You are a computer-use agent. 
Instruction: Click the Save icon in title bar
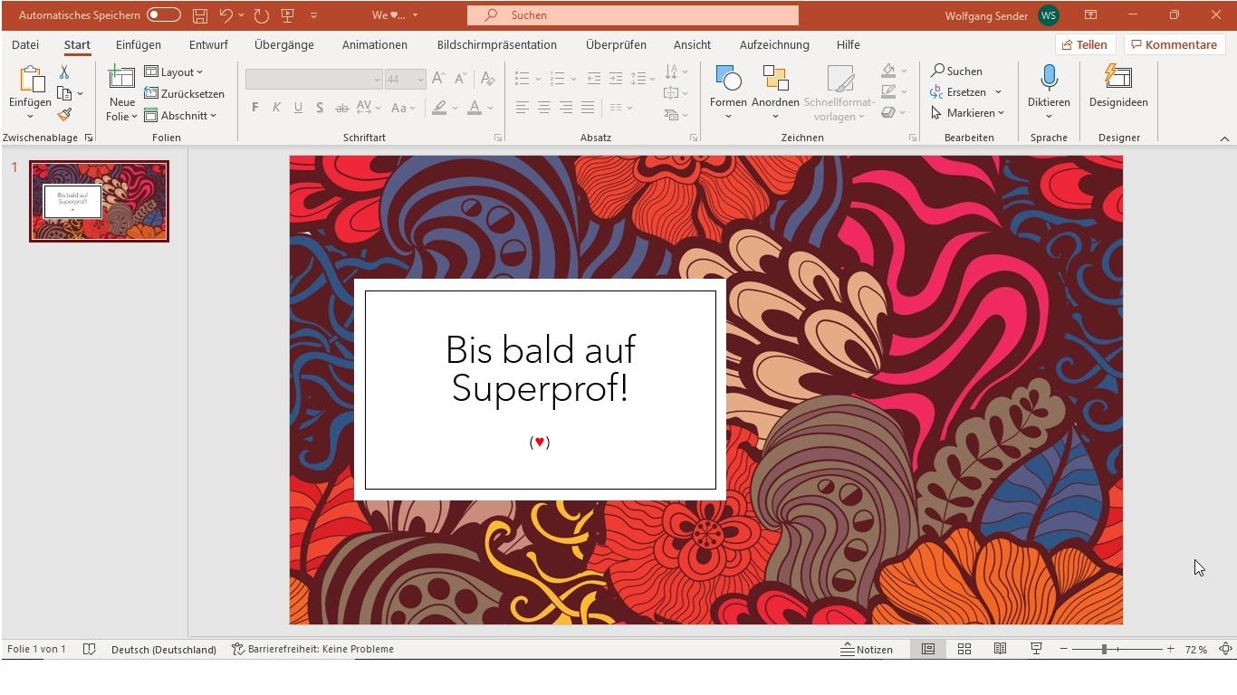click(200, 15)
